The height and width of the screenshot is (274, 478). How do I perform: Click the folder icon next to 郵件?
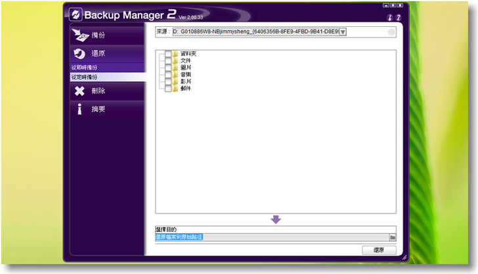(175, 89)
